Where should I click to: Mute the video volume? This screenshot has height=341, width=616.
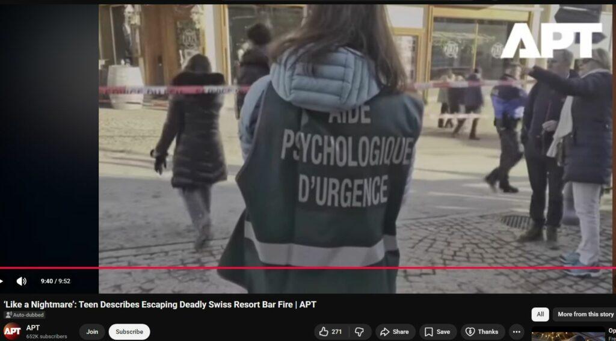[x=21, y=281]
